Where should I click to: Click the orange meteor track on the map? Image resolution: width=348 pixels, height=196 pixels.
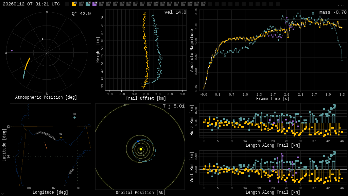point(46,146)
